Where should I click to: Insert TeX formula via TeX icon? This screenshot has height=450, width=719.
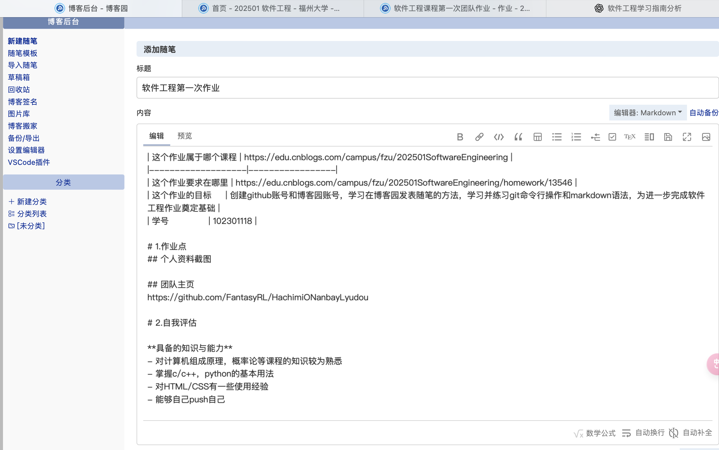pyautogui.click(x=629, y=137)
